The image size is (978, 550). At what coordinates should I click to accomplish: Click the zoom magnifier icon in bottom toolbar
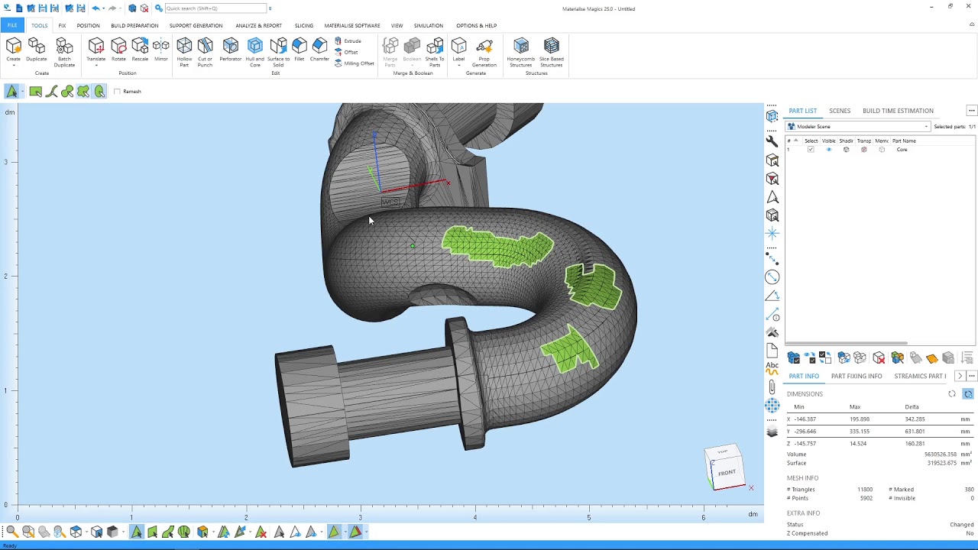click(11, 532)
